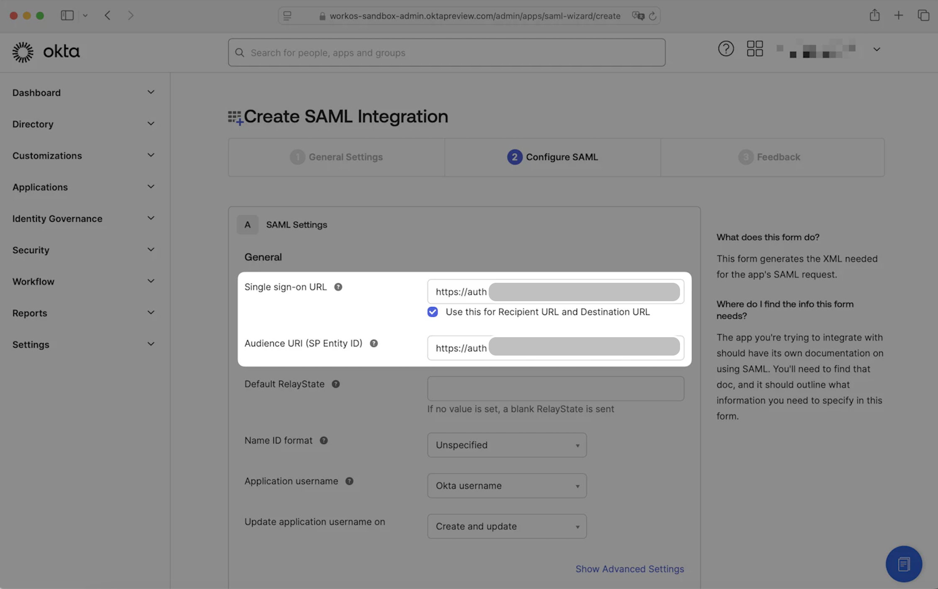Click the Single sign-on URL help icon

[338, 287]
